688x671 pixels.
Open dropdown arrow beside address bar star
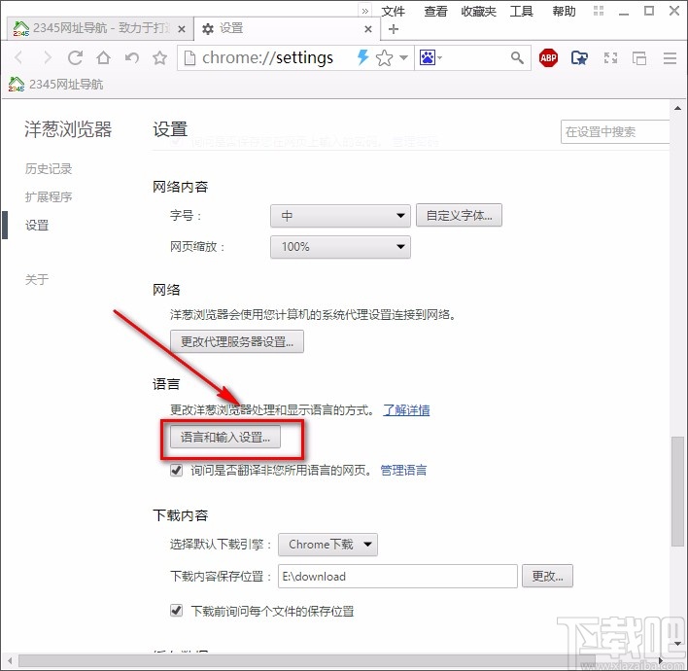point(403,57)
